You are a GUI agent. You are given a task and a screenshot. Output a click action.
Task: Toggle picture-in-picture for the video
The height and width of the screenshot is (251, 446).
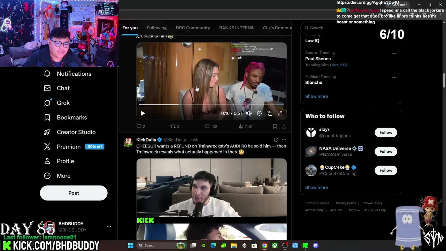(x=270, y=113)
